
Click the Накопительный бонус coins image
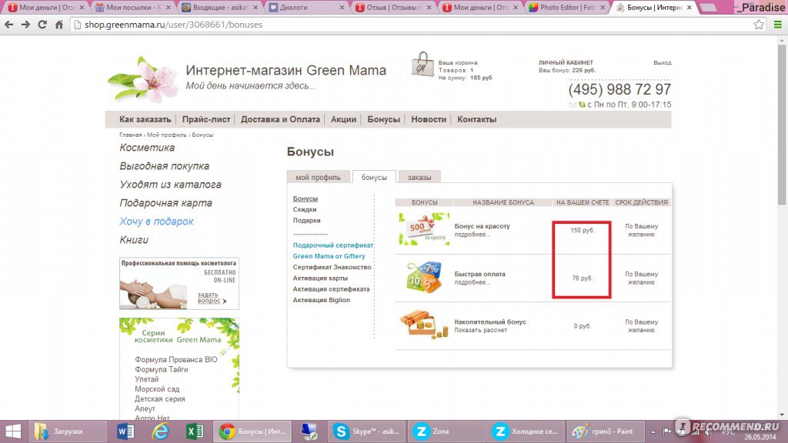click(x=424, y=325)
